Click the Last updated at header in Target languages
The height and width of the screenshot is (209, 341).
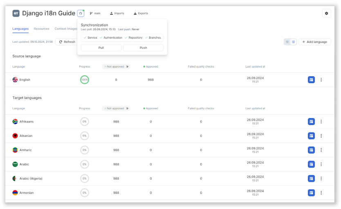pos(255,108)
